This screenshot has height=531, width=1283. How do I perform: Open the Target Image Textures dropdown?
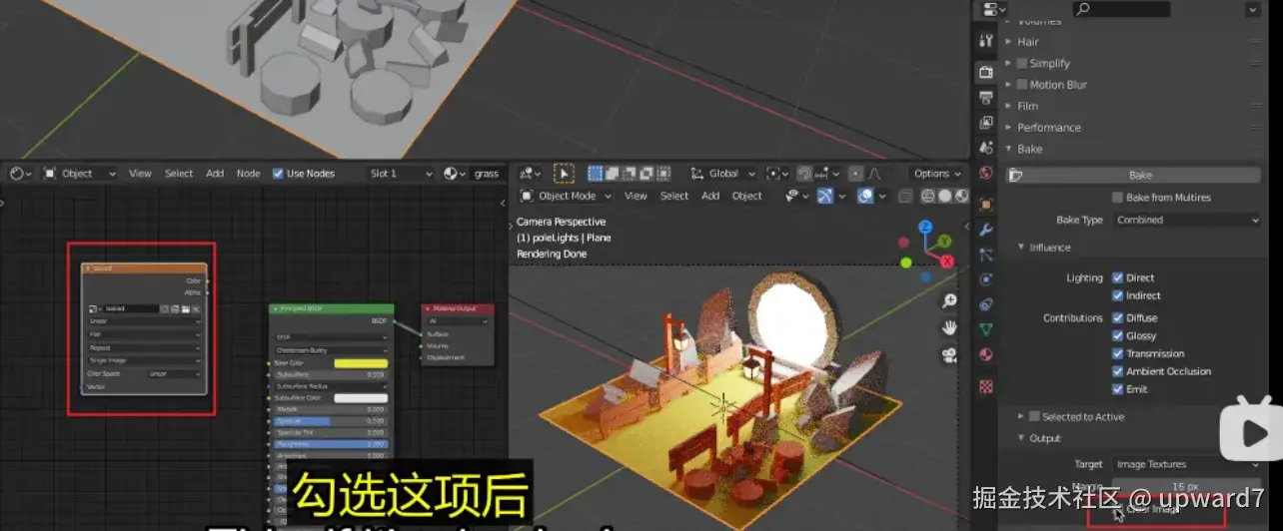point(1187,464)
